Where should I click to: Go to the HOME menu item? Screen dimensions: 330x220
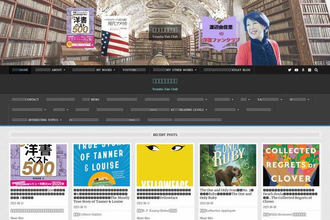tap(20, 70)
